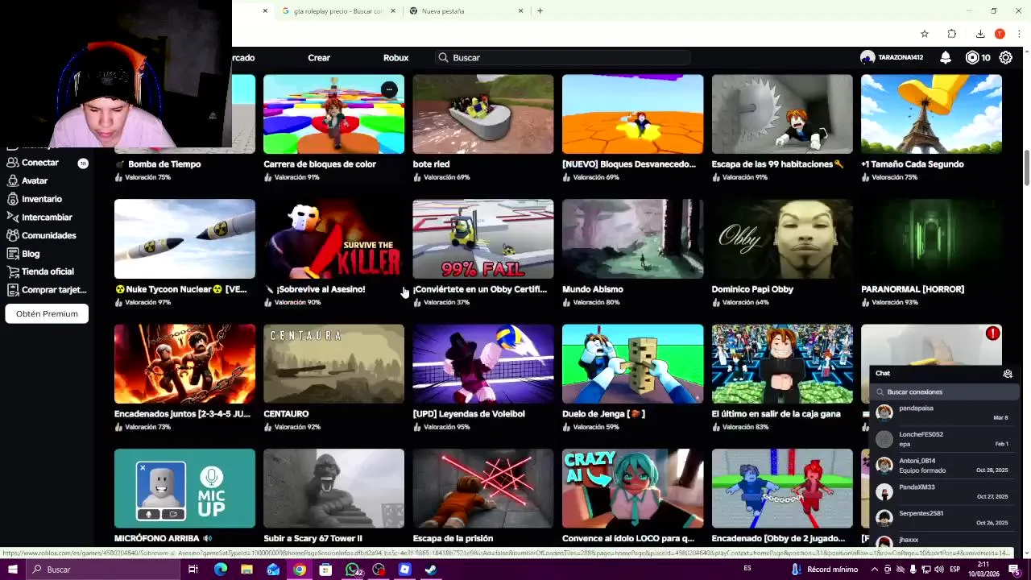Screen dimensions: 1031x580
Task: Open the Duelo de Jenga thumbnail
Action: point(632,363)
